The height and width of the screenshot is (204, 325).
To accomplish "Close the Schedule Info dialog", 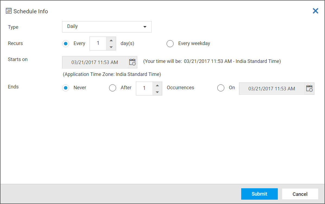I will [x=316, y=11].
